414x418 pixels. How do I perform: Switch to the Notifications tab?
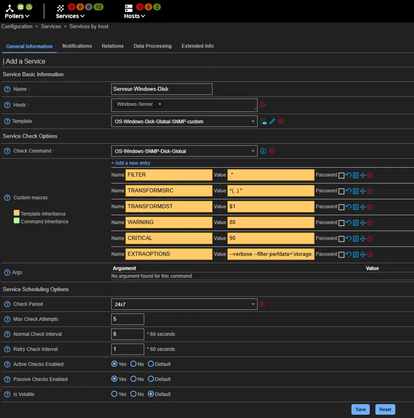coord(77,46)
